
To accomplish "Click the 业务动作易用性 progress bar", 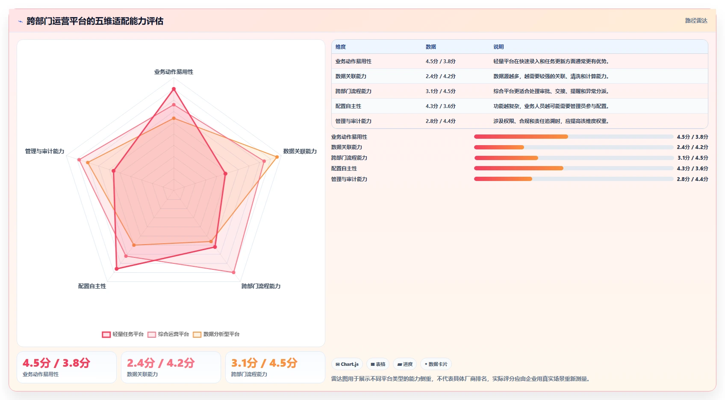I will click(x=574, y=137).
